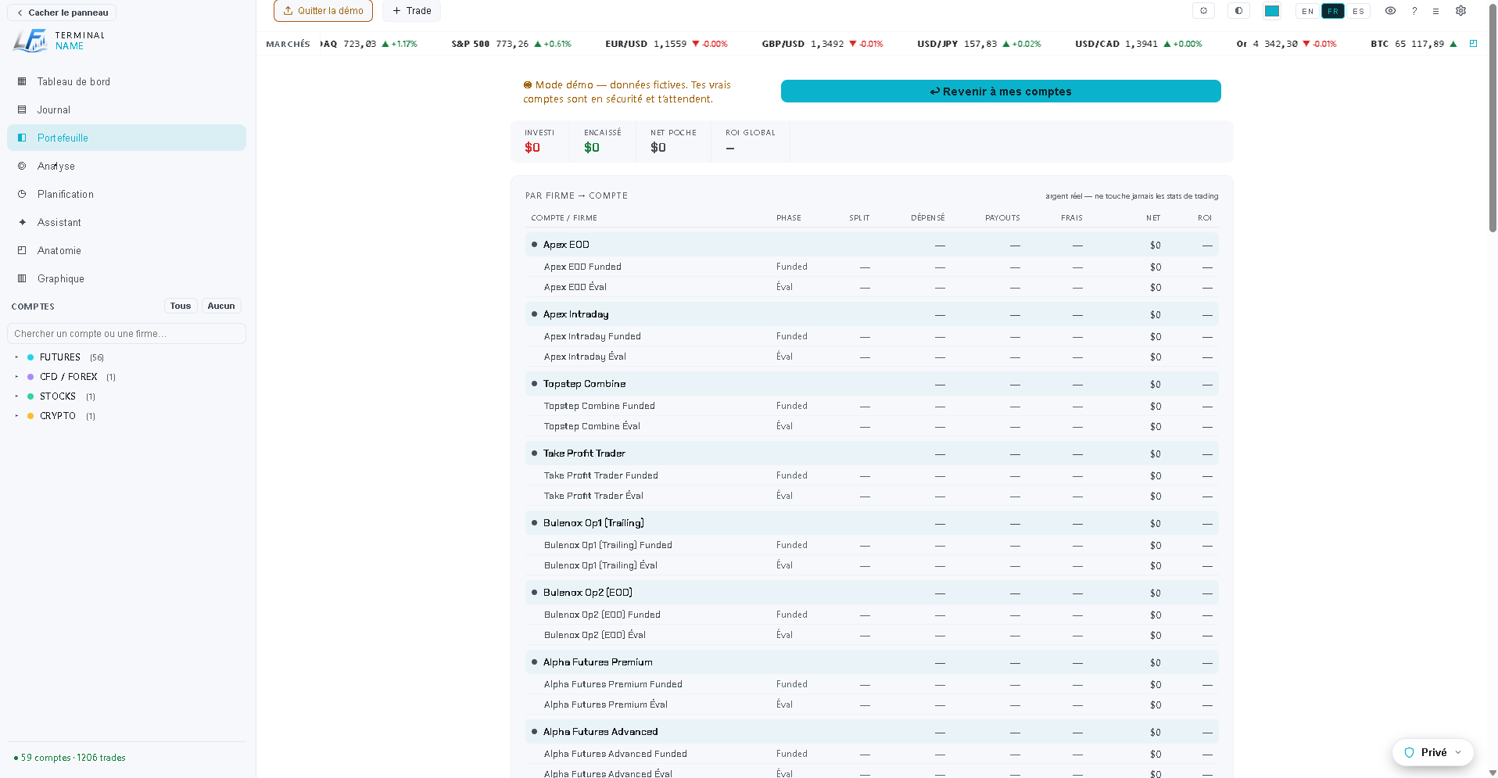The image size is (1498, 778).
Task: Toggle the eye visibility icon
Action: [1390, 11]
